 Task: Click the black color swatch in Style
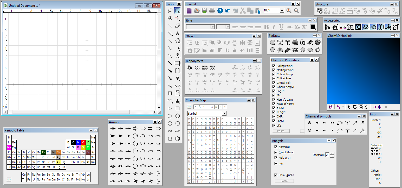(x=313, y=27)
